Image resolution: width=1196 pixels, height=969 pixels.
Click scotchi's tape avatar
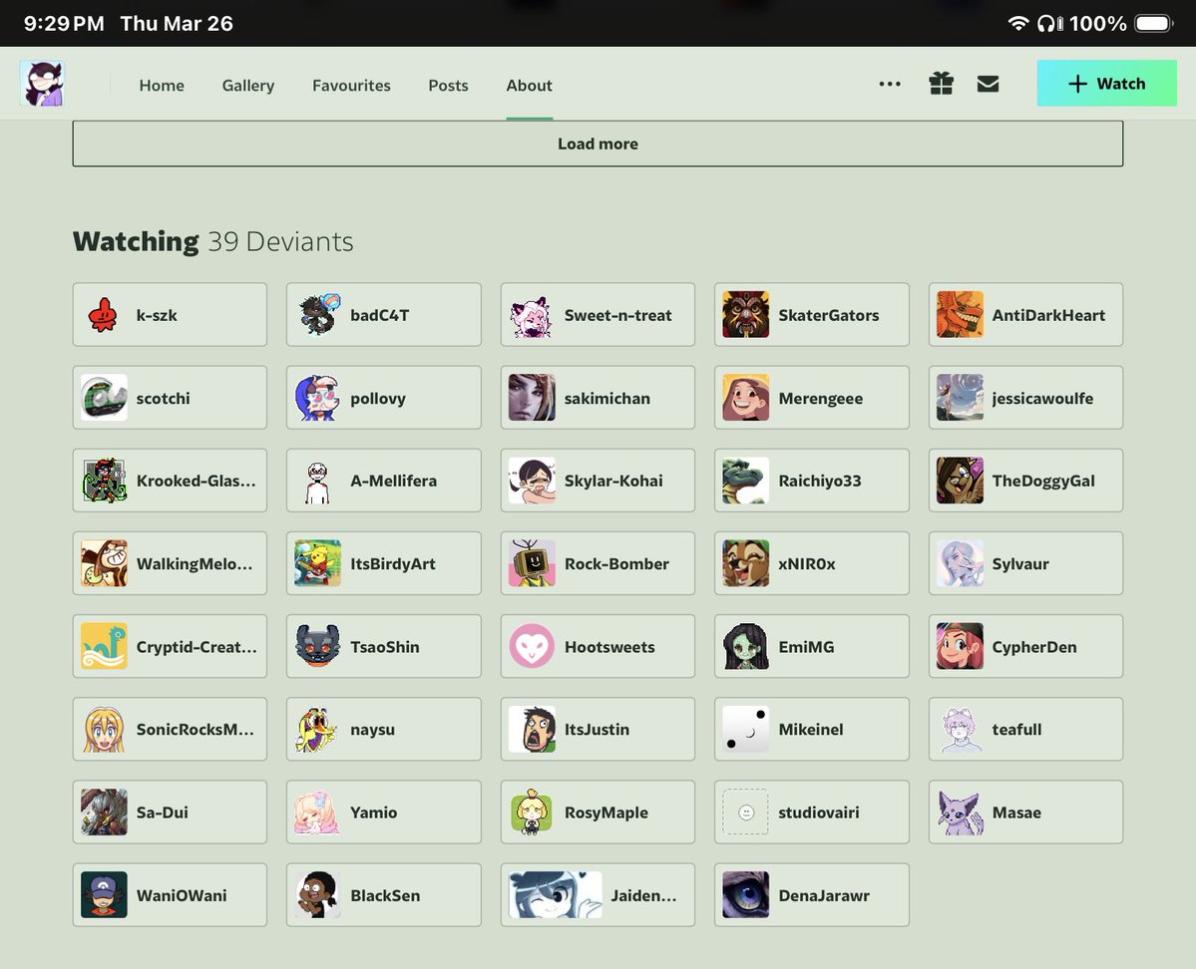104,398
